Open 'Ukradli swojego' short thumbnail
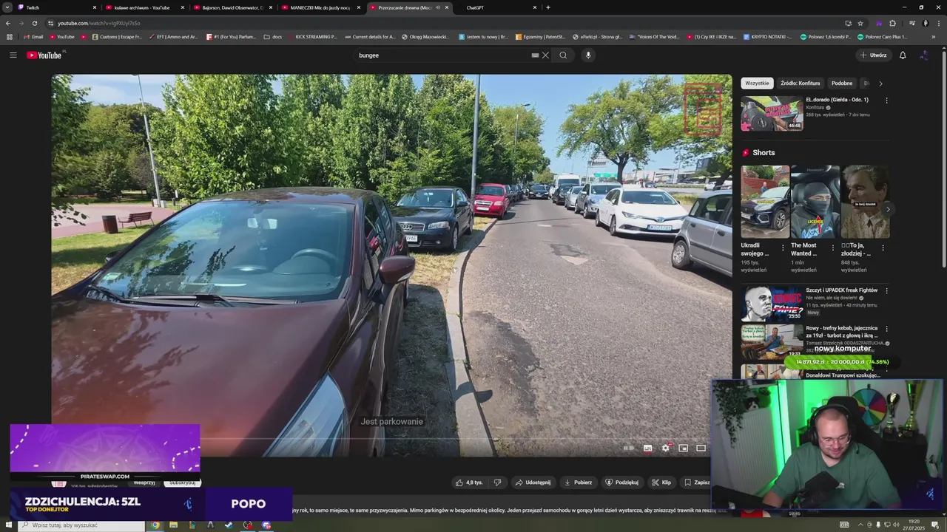 [765, 202]
